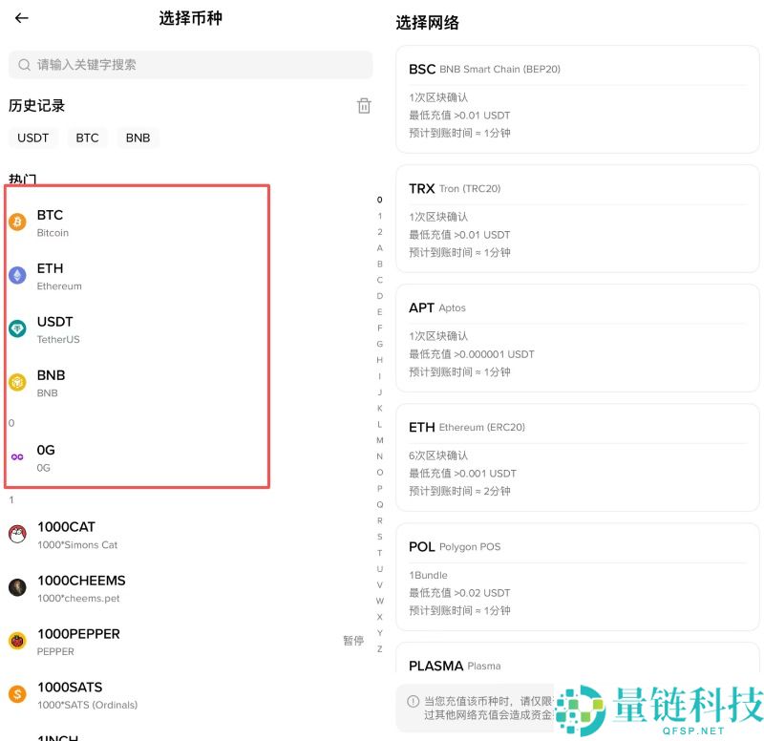Select BSC BNB Smart Chain network
Image resolution: width=764 pixels, height=741 pixels.
[x=578, y=99]
